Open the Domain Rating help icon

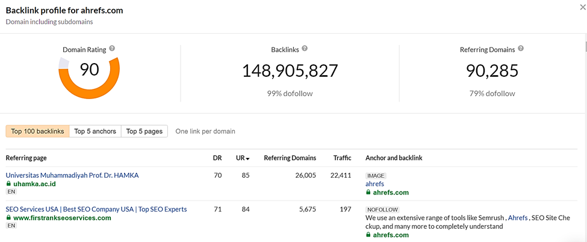point(112,49)
